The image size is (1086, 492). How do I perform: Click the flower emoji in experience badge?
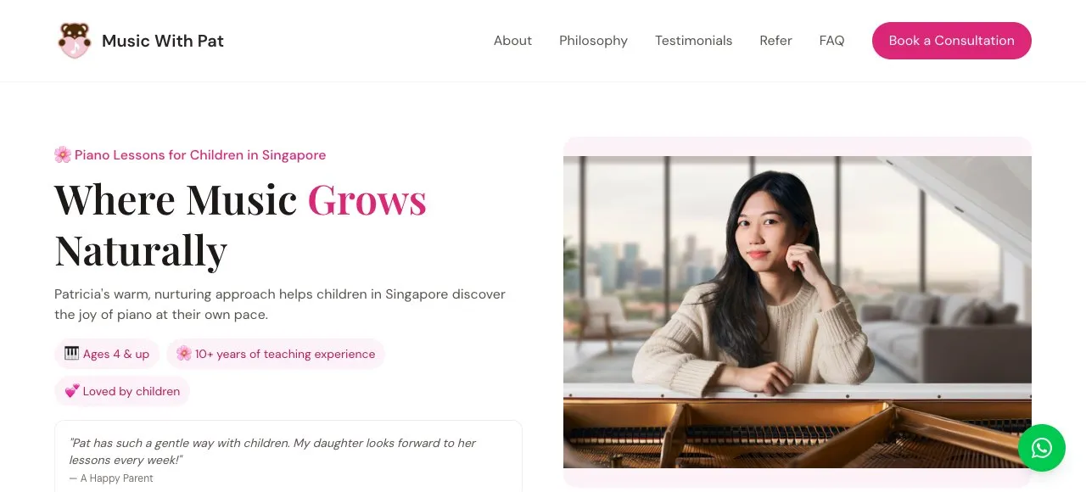click(184, 354)
